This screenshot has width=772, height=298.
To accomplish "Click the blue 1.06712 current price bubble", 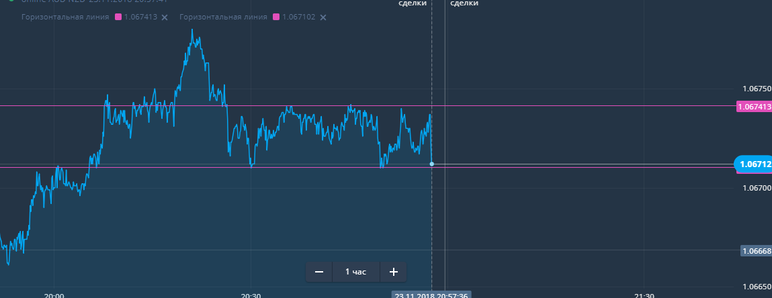I will tap(753, 164).
